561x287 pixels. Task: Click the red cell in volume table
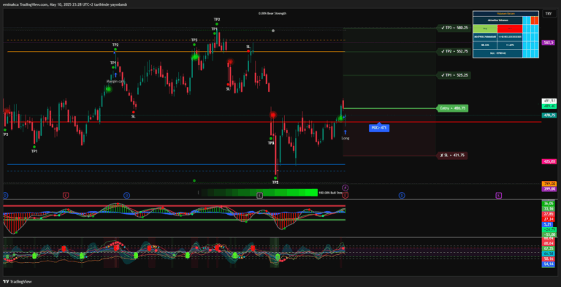[509, 28]
